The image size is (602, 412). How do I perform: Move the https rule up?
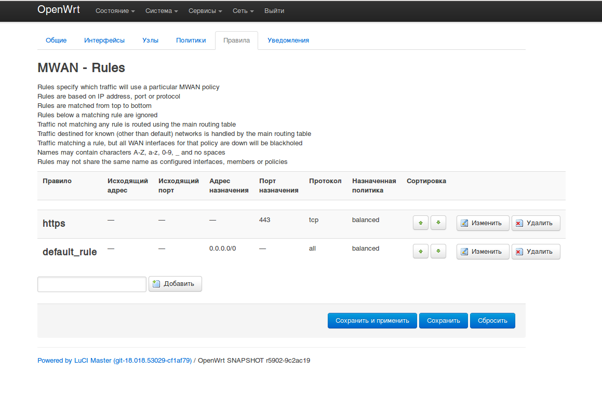420,222
